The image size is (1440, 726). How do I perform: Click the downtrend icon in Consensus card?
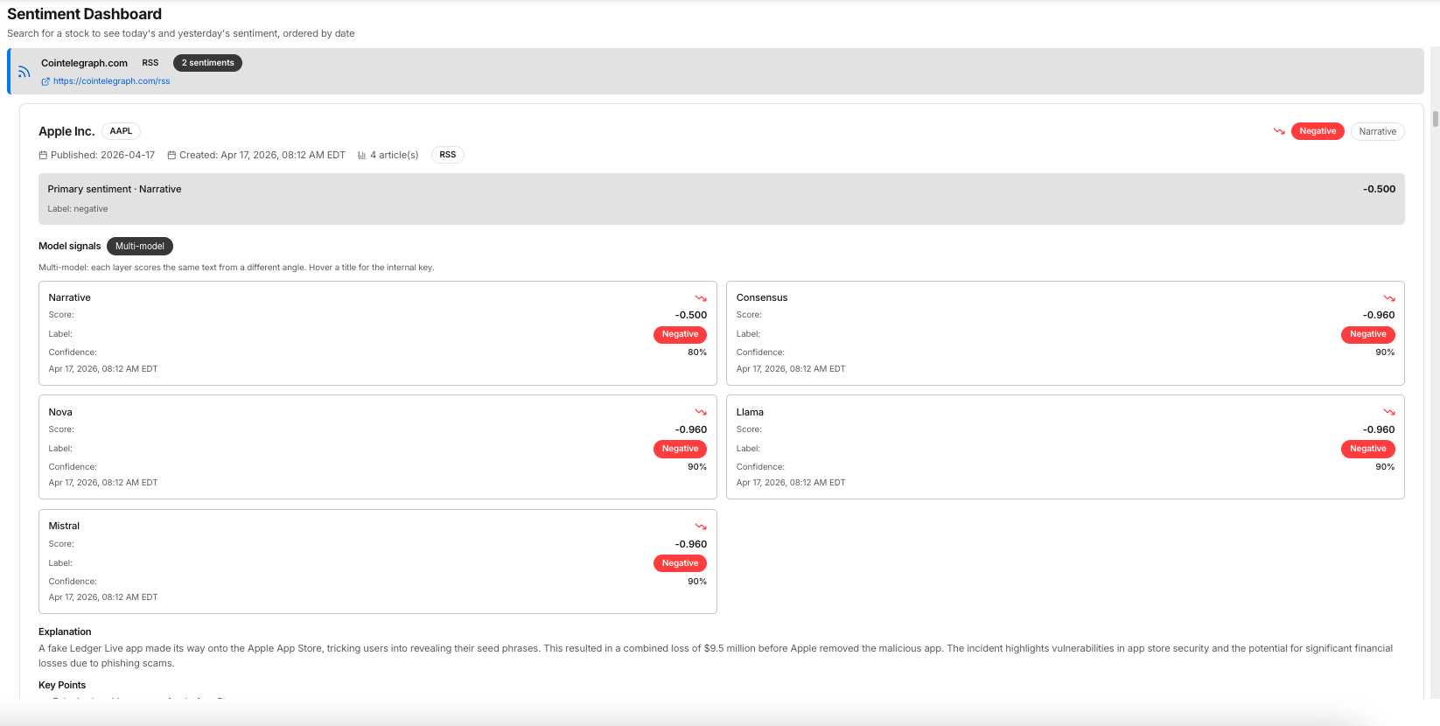tap(1389, 298)
